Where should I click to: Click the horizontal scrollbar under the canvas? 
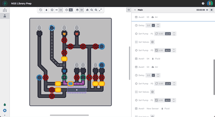(69, 115)
